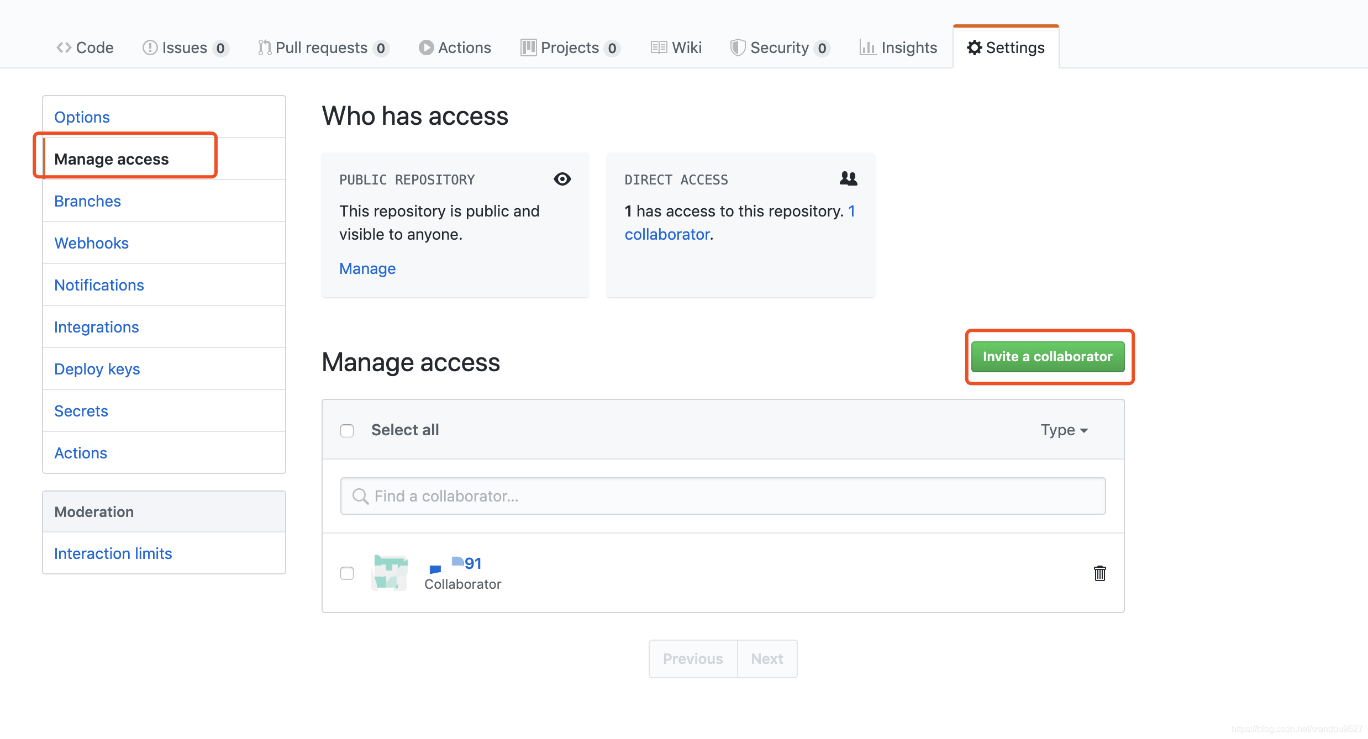Screen dimensions: 1368x739
Task: Select Webhooks from the settings sidebar
Action: pyautogui.click(x=91, y=243)
